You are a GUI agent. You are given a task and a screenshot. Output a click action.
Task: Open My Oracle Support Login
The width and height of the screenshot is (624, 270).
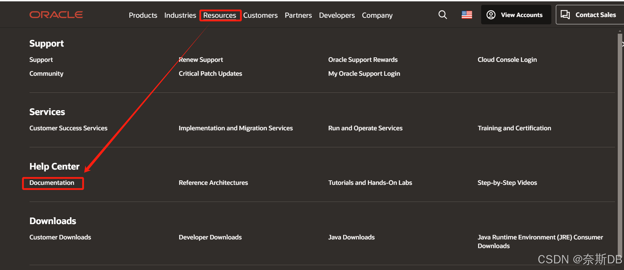coord(364,74)
